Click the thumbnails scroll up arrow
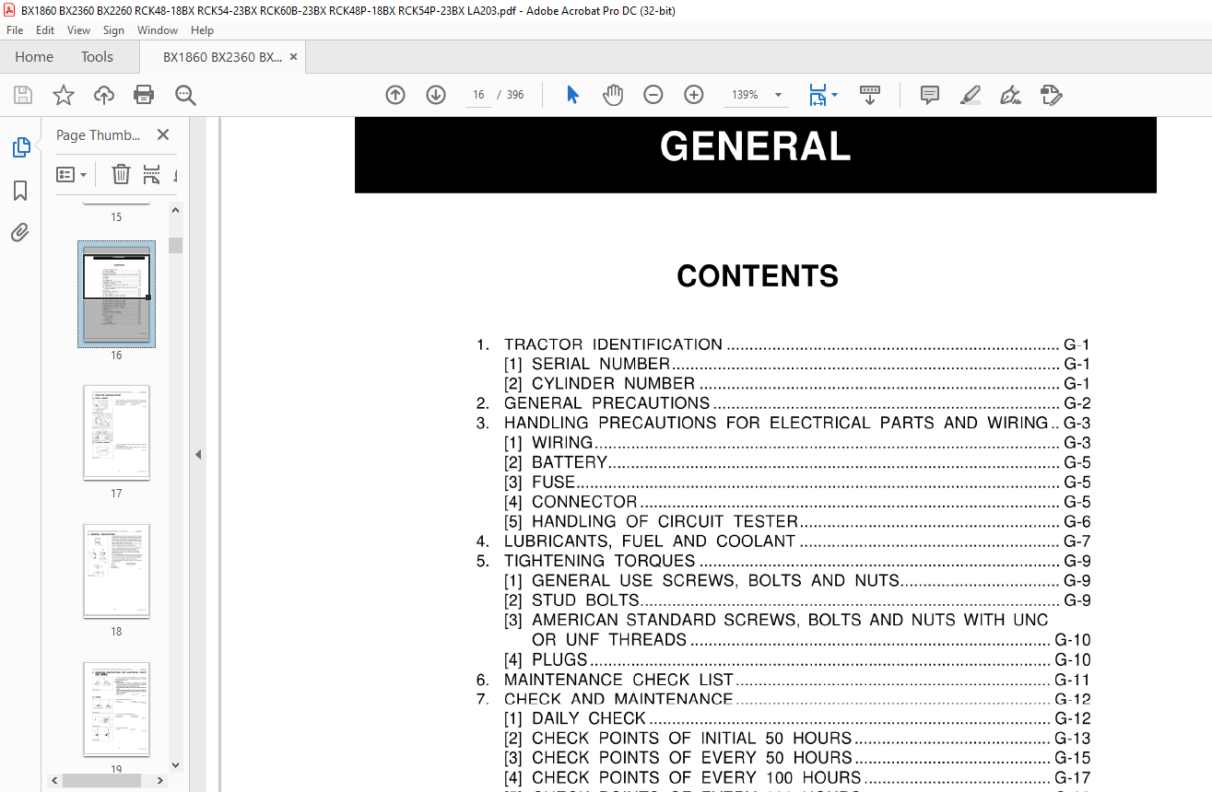The height and width of the screenshot is (792, 1212). pyautogui.click(x=175, y=211)
